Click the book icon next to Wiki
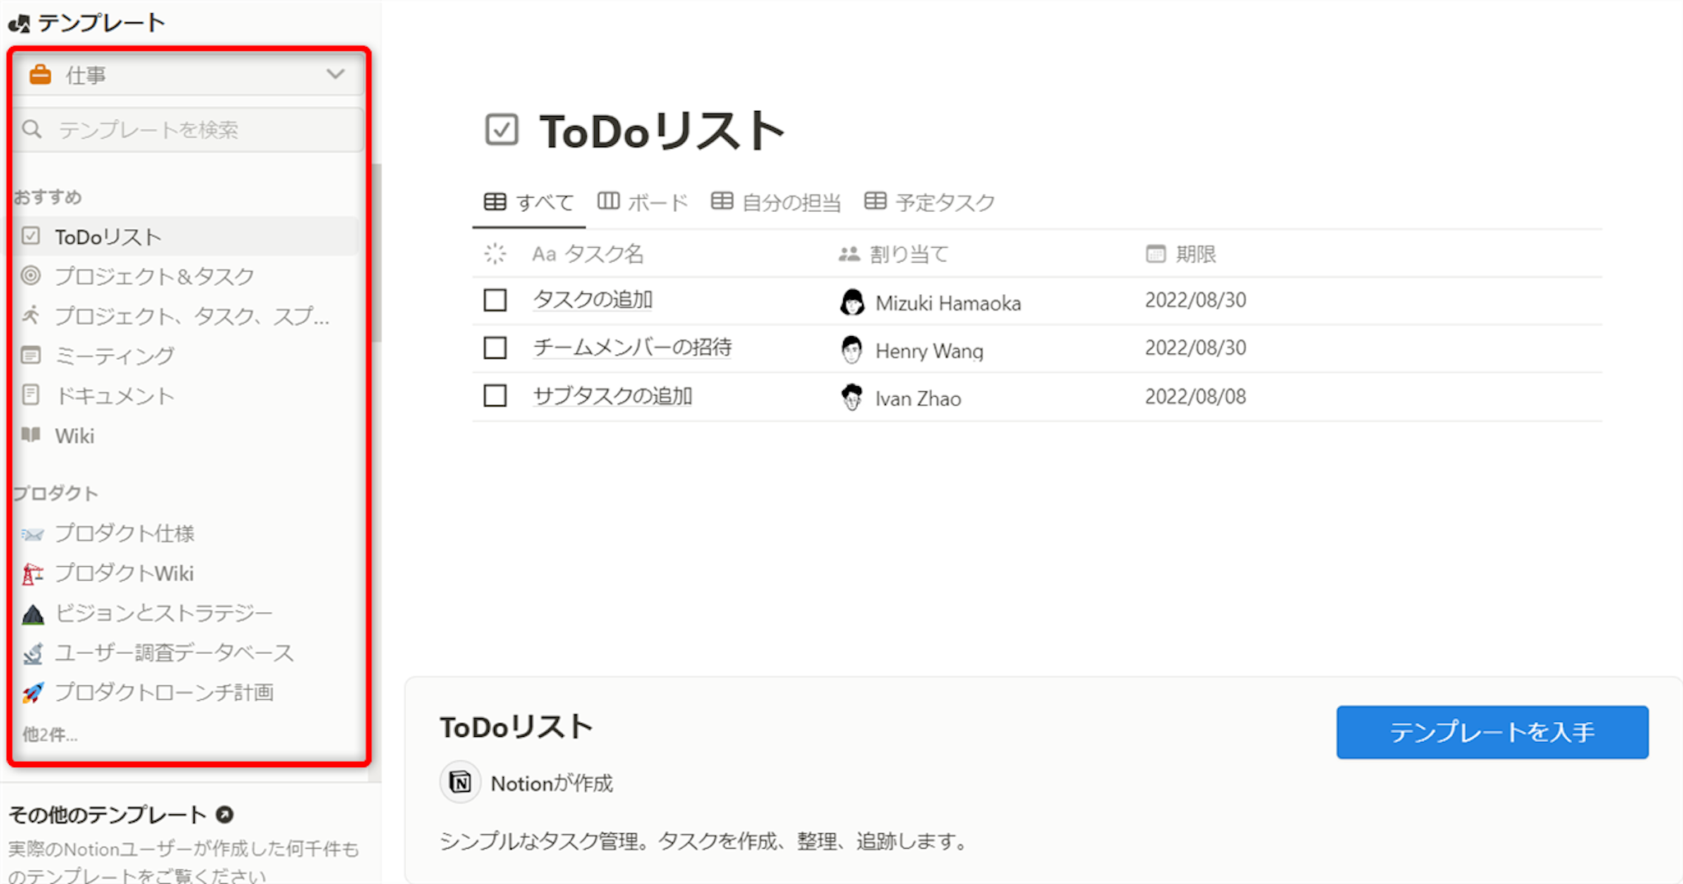The image size is (1683, 884). [x=31, y=435]
